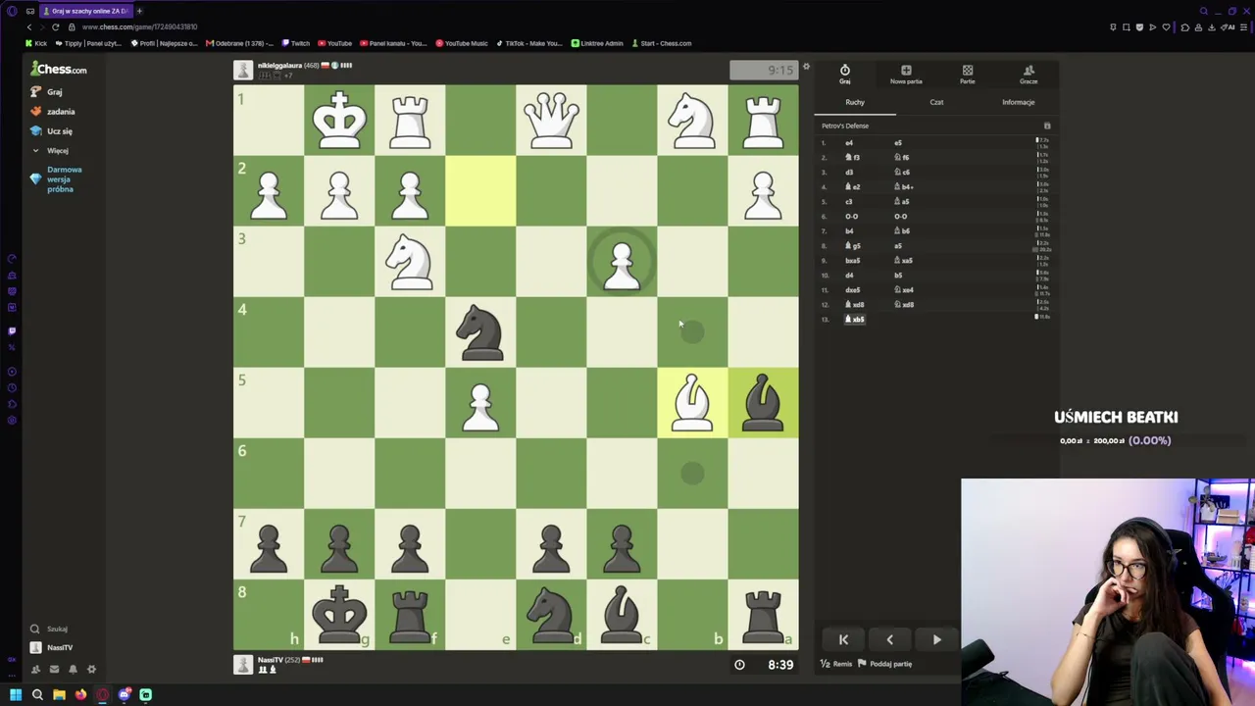Switch to the Ruchy moves tab
The height and width of the screenshot is (706, 1255).
[x=855, y=102]
